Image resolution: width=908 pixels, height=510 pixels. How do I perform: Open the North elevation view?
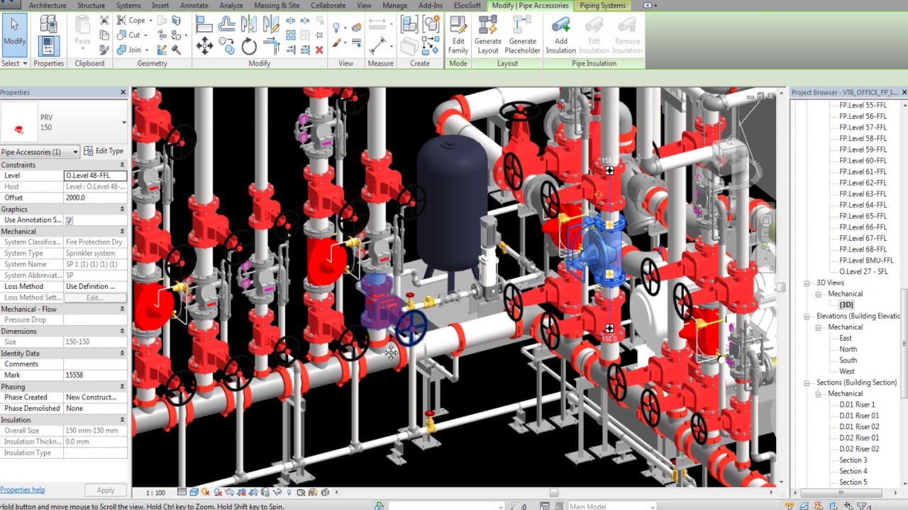point(848,349)
